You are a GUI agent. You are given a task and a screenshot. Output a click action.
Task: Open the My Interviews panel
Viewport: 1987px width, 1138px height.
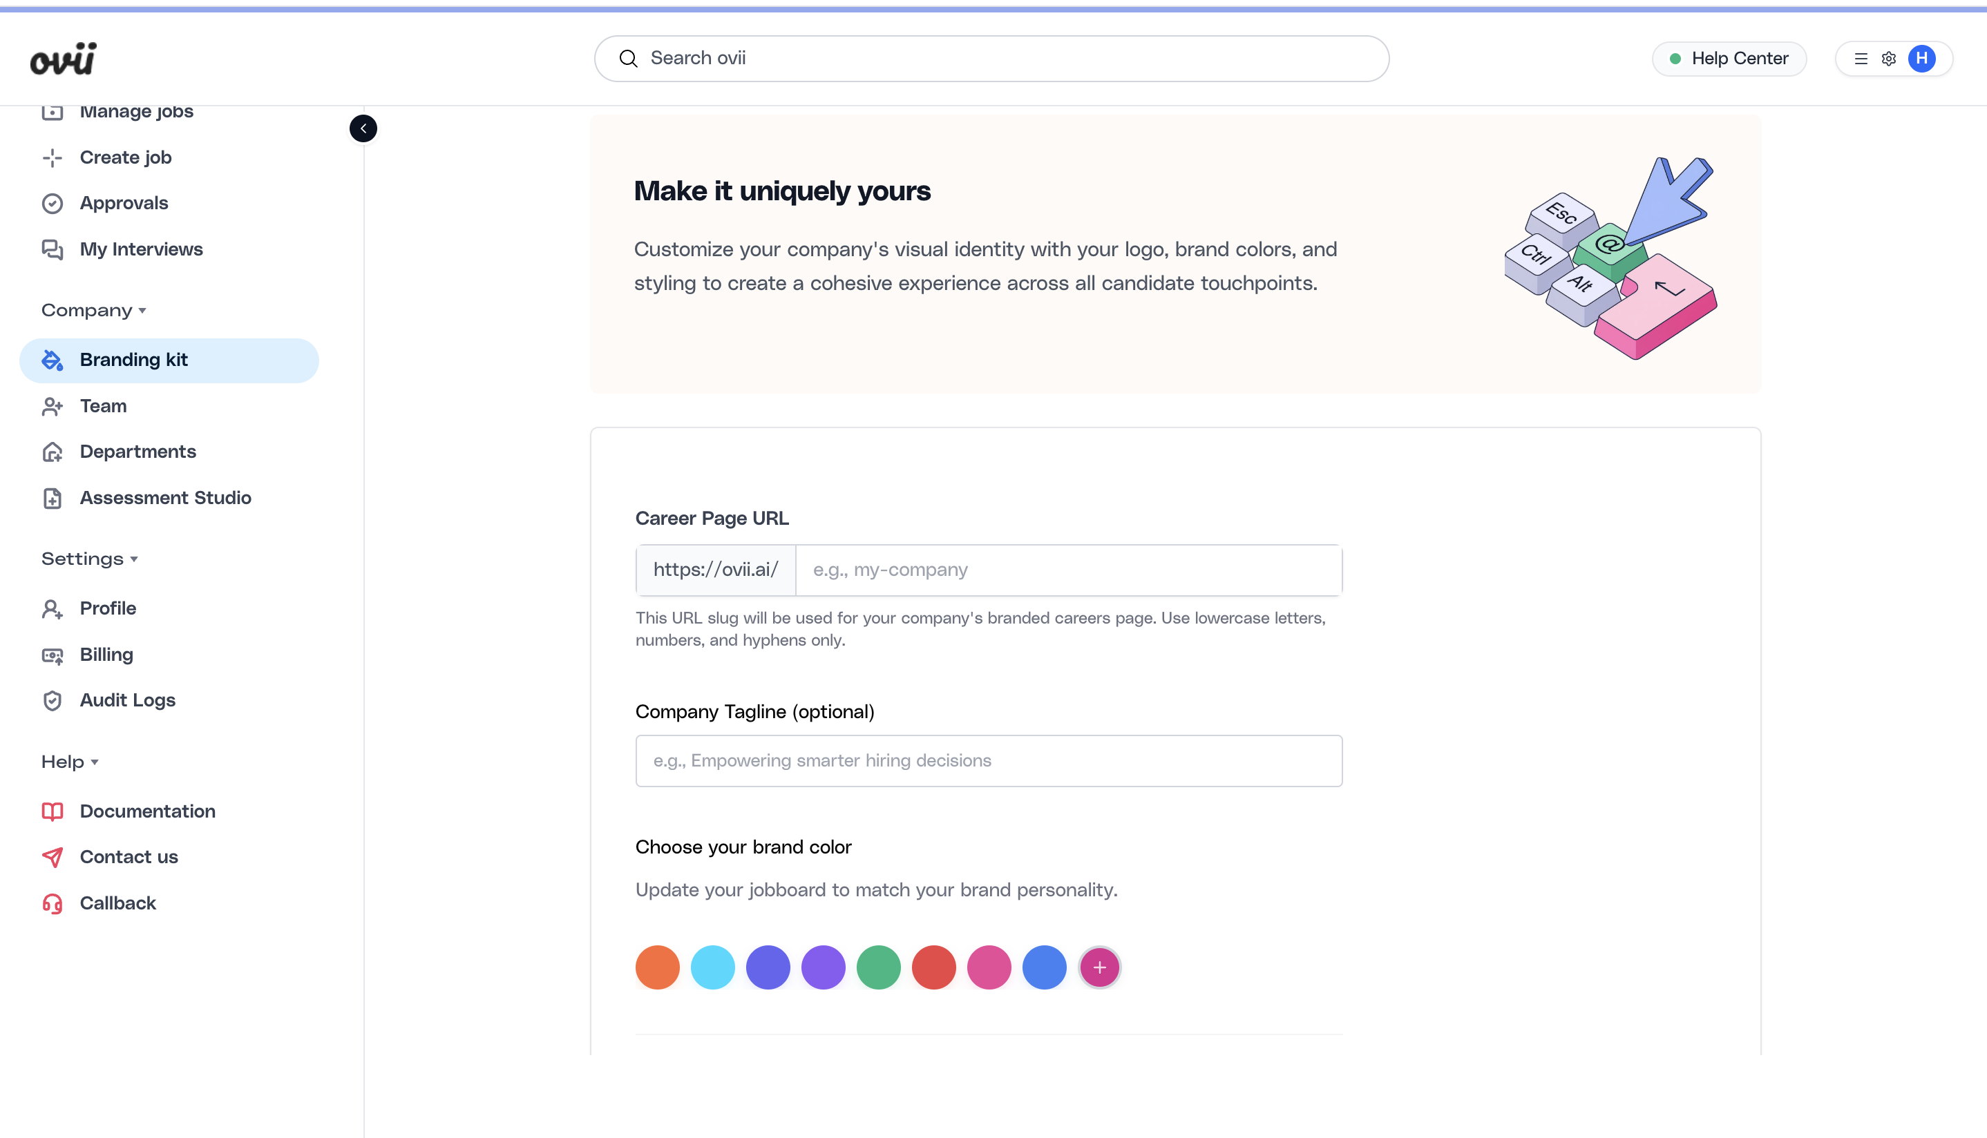tap(141, 249)
